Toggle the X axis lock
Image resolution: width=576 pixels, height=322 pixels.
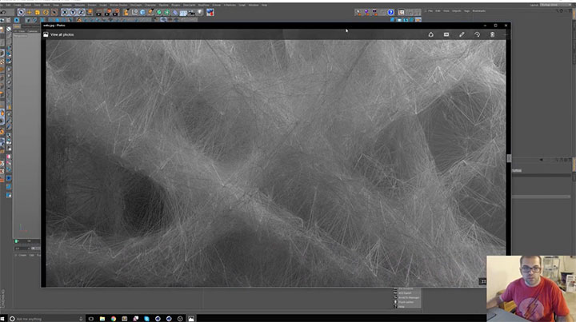(x=65, y=13)
